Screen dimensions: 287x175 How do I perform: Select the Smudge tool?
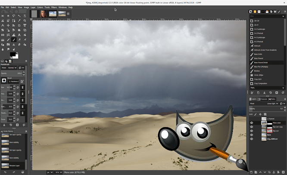pyautogui.click(x=8, y=49)
